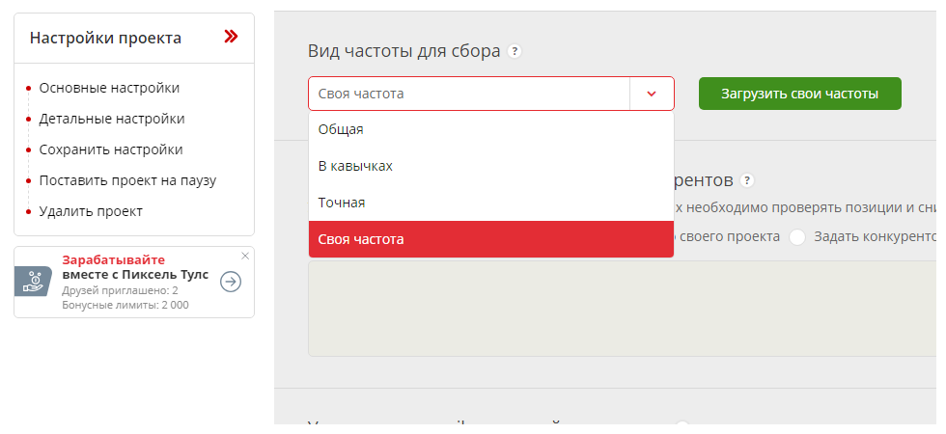Click Загрузить свои частоты button
This screenshot has width=946, height=434.
tap(800, 94)
